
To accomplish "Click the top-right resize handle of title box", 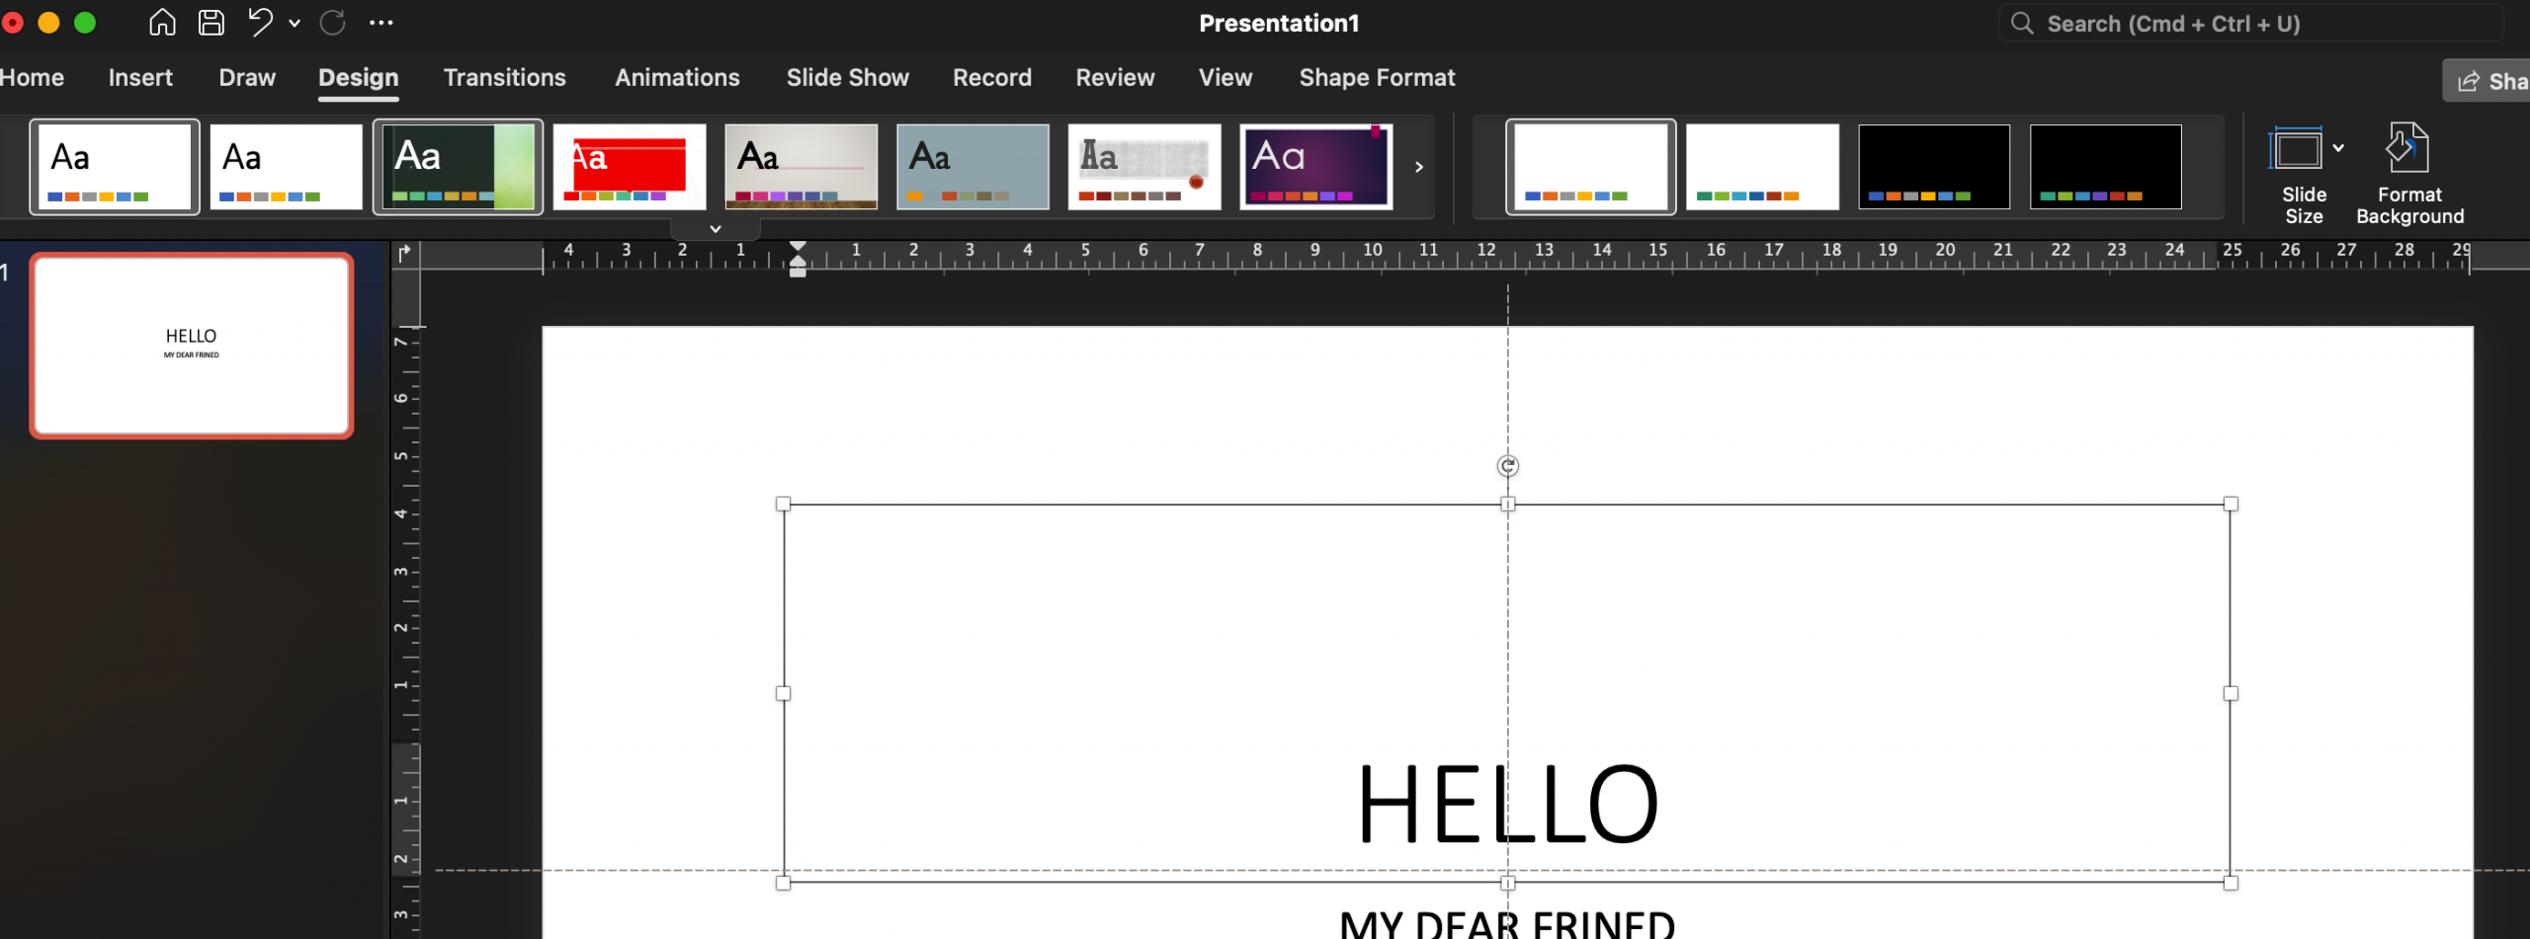I will tap(2231, 505).
